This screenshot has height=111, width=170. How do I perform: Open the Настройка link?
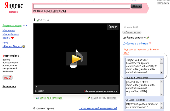(x=163, y=3)
